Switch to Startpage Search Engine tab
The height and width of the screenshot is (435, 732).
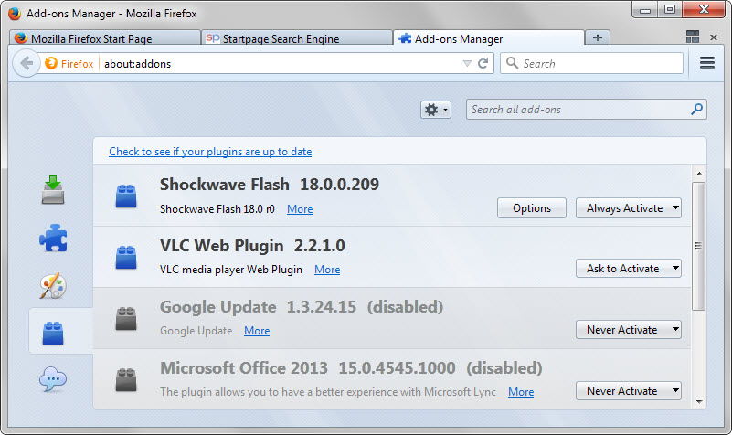pyautogui.click(x=297, y=38)
